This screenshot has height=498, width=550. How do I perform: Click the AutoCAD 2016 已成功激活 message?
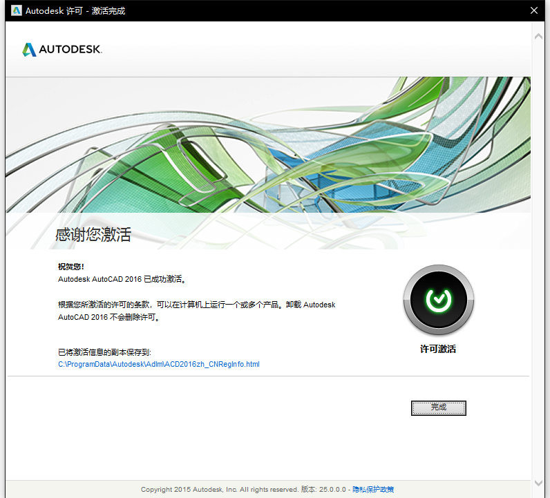tap(122, 280)
